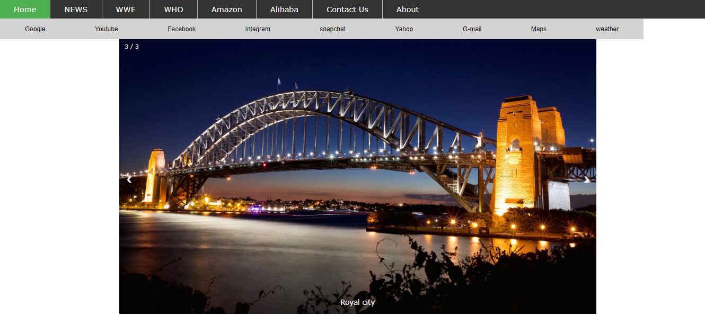The image size is (705, 316).
Task: Click the Amazon nav item
Action: [x=226, y=10]
